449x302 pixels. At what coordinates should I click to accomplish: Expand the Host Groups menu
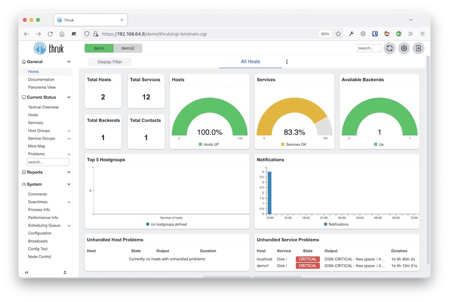click(39, 130)
